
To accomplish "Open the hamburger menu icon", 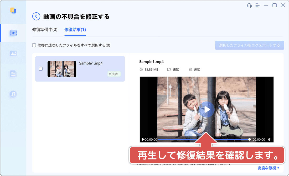I will pos(257,5).
